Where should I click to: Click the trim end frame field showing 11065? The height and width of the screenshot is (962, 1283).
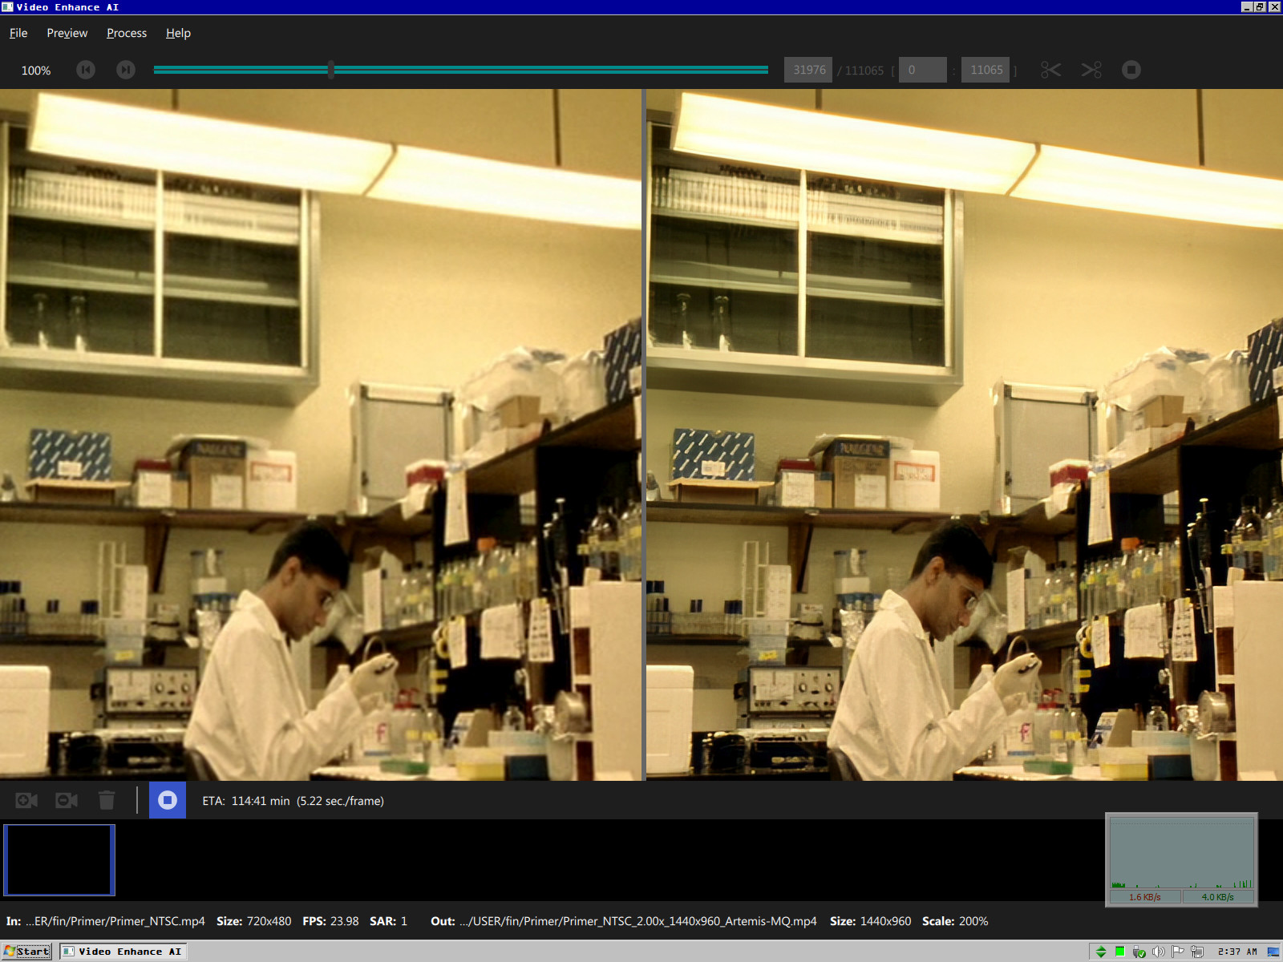(986, 70)
